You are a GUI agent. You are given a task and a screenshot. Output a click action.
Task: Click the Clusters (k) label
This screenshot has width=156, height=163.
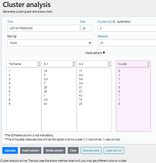pyautogui.click(x=105, y=22)
